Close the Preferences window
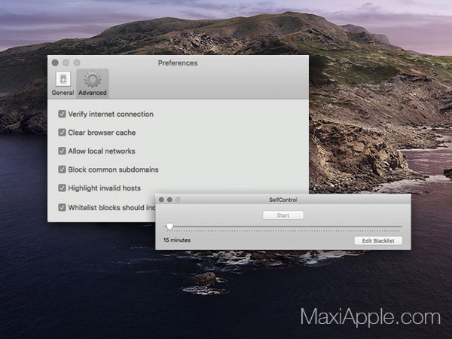Screen dimensions: 452x339 coord(55,63)
